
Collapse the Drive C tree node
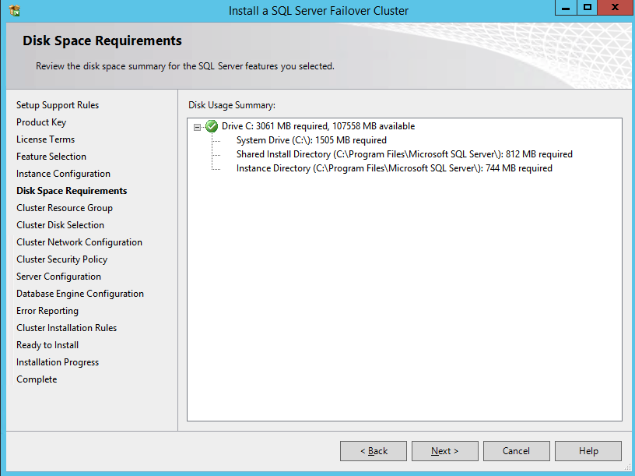coord(198,127)
